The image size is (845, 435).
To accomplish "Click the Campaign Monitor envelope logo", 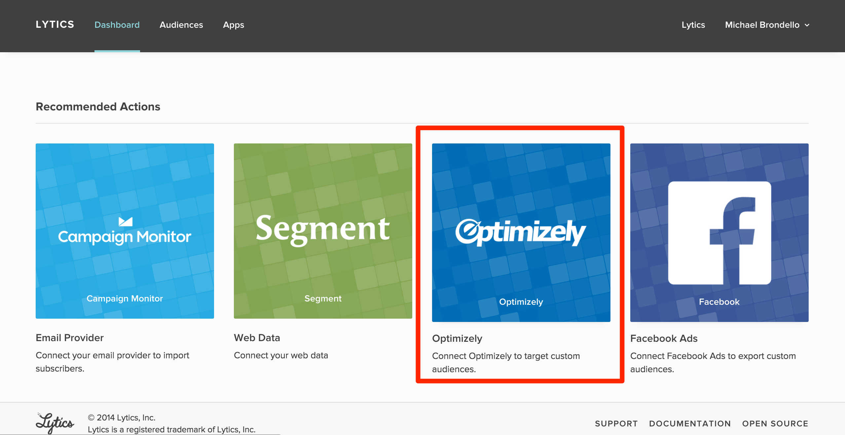I will pos(126,221).
